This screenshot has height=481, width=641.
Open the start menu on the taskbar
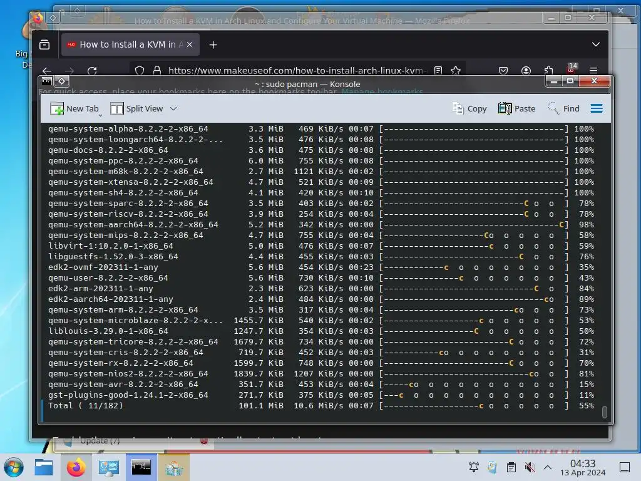[14, 467]
